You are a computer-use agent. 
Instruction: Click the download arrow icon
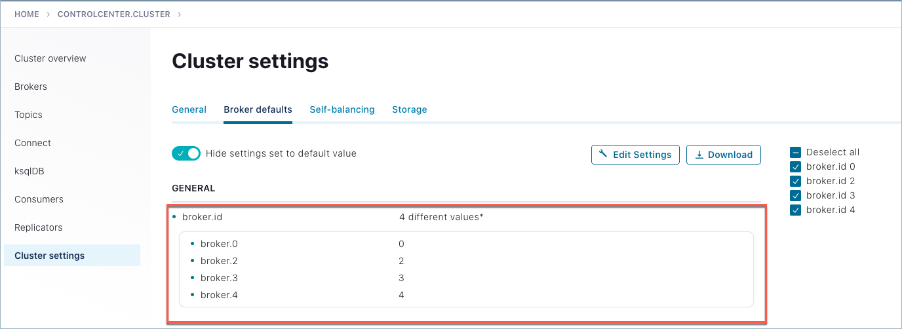699,155
